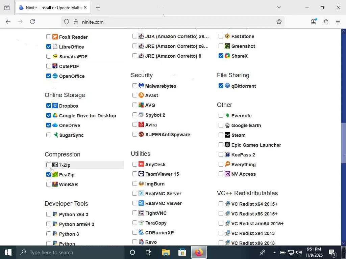Click the WinRAR books icon

point(55,184)
